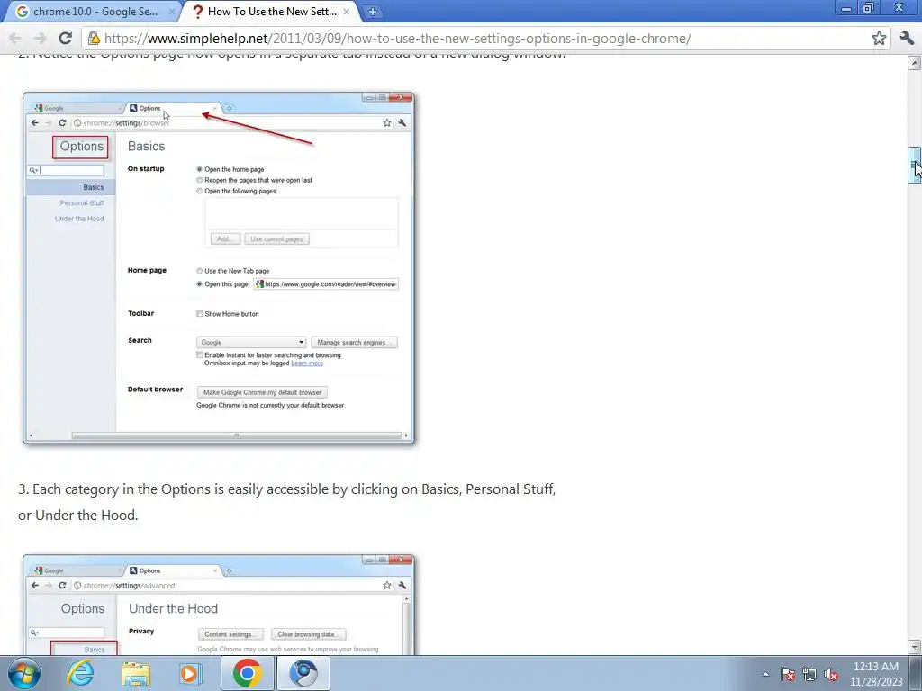Go back using the browser back arrow
922x691 pixels.
(15, 39)
